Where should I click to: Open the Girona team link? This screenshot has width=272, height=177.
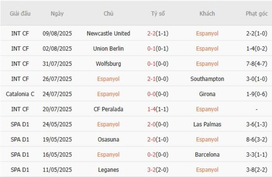coord(207,94)
